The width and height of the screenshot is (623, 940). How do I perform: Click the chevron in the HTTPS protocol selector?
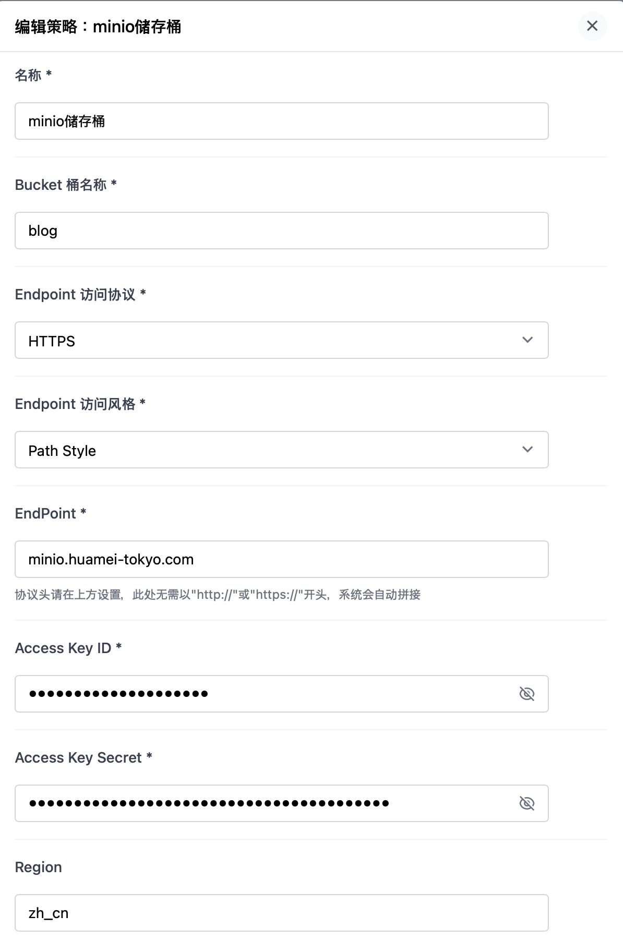pos(528,340)
